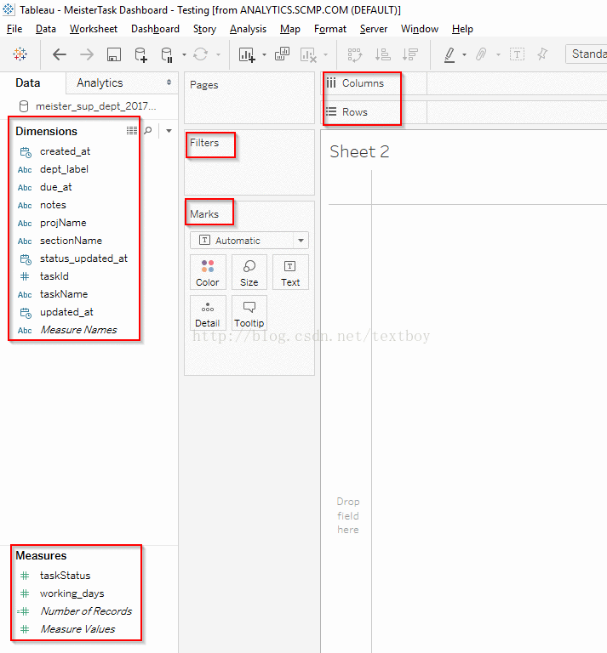Click the Pause Auto Updates icon
Screen dimensions: 607x653
[167, 54]
